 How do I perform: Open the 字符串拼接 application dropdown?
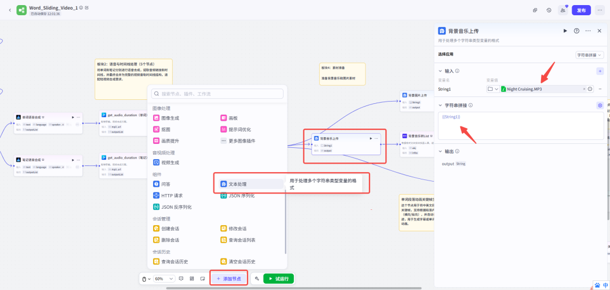589,55
